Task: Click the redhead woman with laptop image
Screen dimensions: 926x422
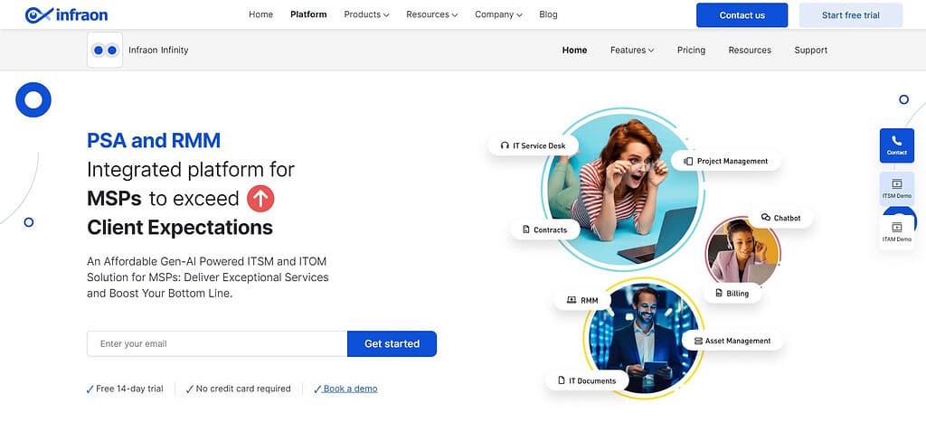Action: [x=623, y=190]
